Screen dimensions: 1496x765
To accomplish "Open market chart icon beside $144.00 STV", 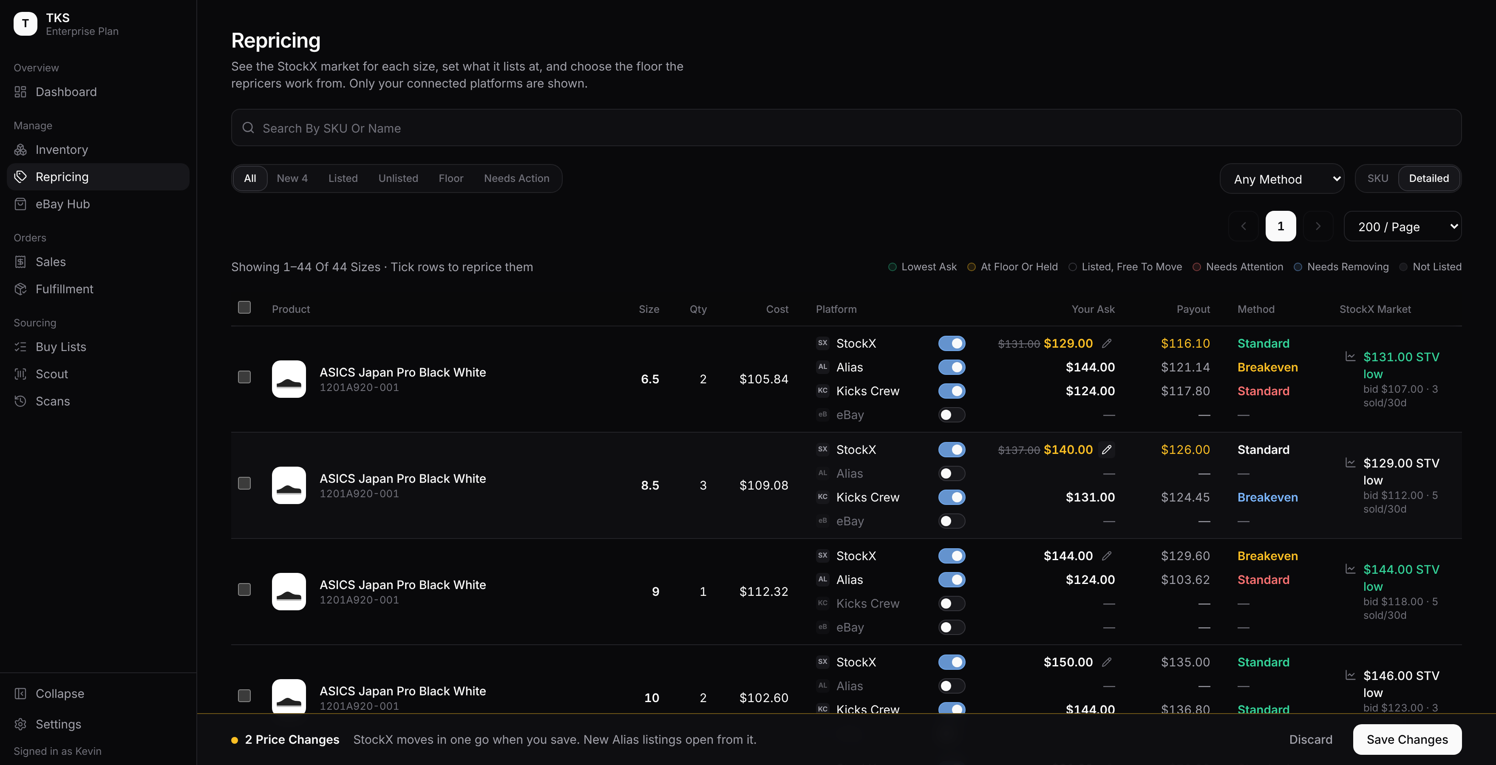I will (x=1350, y=569).
